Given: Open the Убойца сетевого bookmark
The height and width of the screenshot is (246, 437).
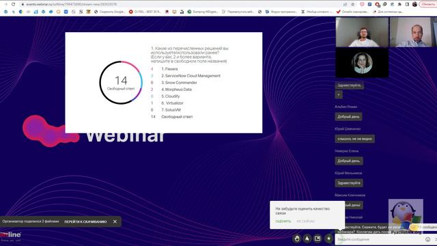Looking at the screenshot, I should 317,12.
